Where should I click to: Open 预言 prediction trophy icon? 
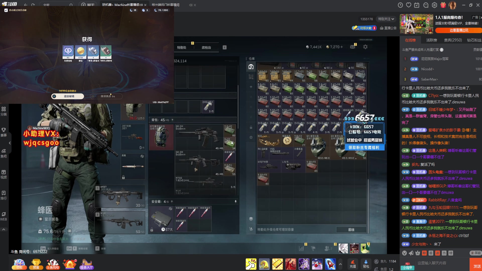pyautogui.click(x=36, y=264)
